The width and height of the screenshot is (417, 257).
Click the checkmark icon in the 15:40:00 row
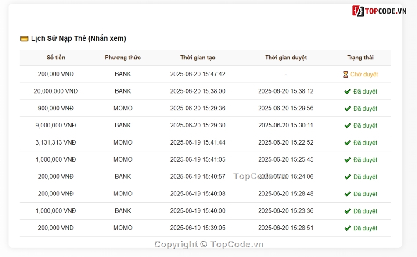(x=347, y=211)
